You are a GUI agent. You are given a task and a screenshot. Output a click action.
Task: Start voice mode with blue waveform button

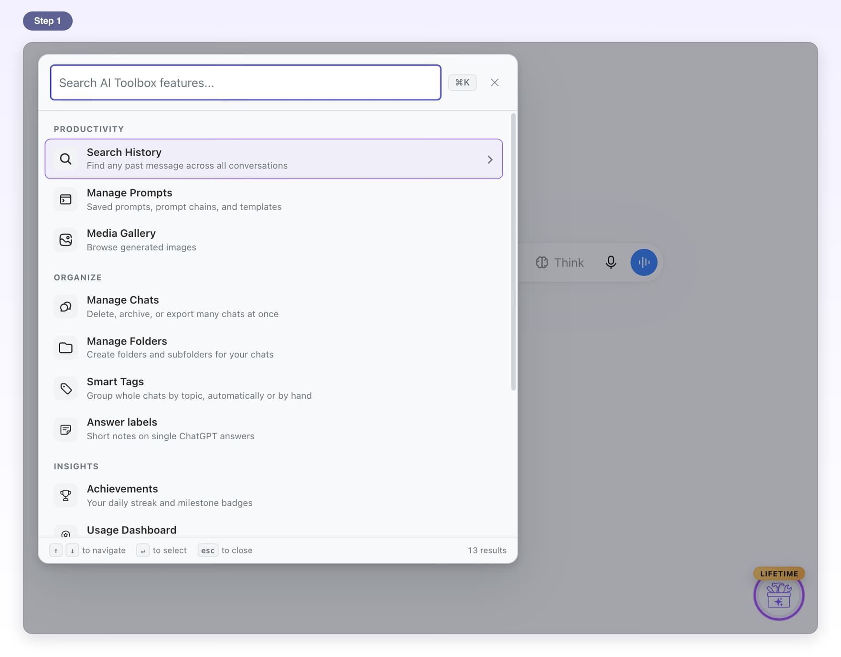pyautogui.click(x=644, y=262)
